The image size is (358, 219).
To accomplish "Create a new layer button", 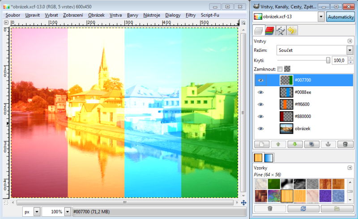I will click(262, 144).
